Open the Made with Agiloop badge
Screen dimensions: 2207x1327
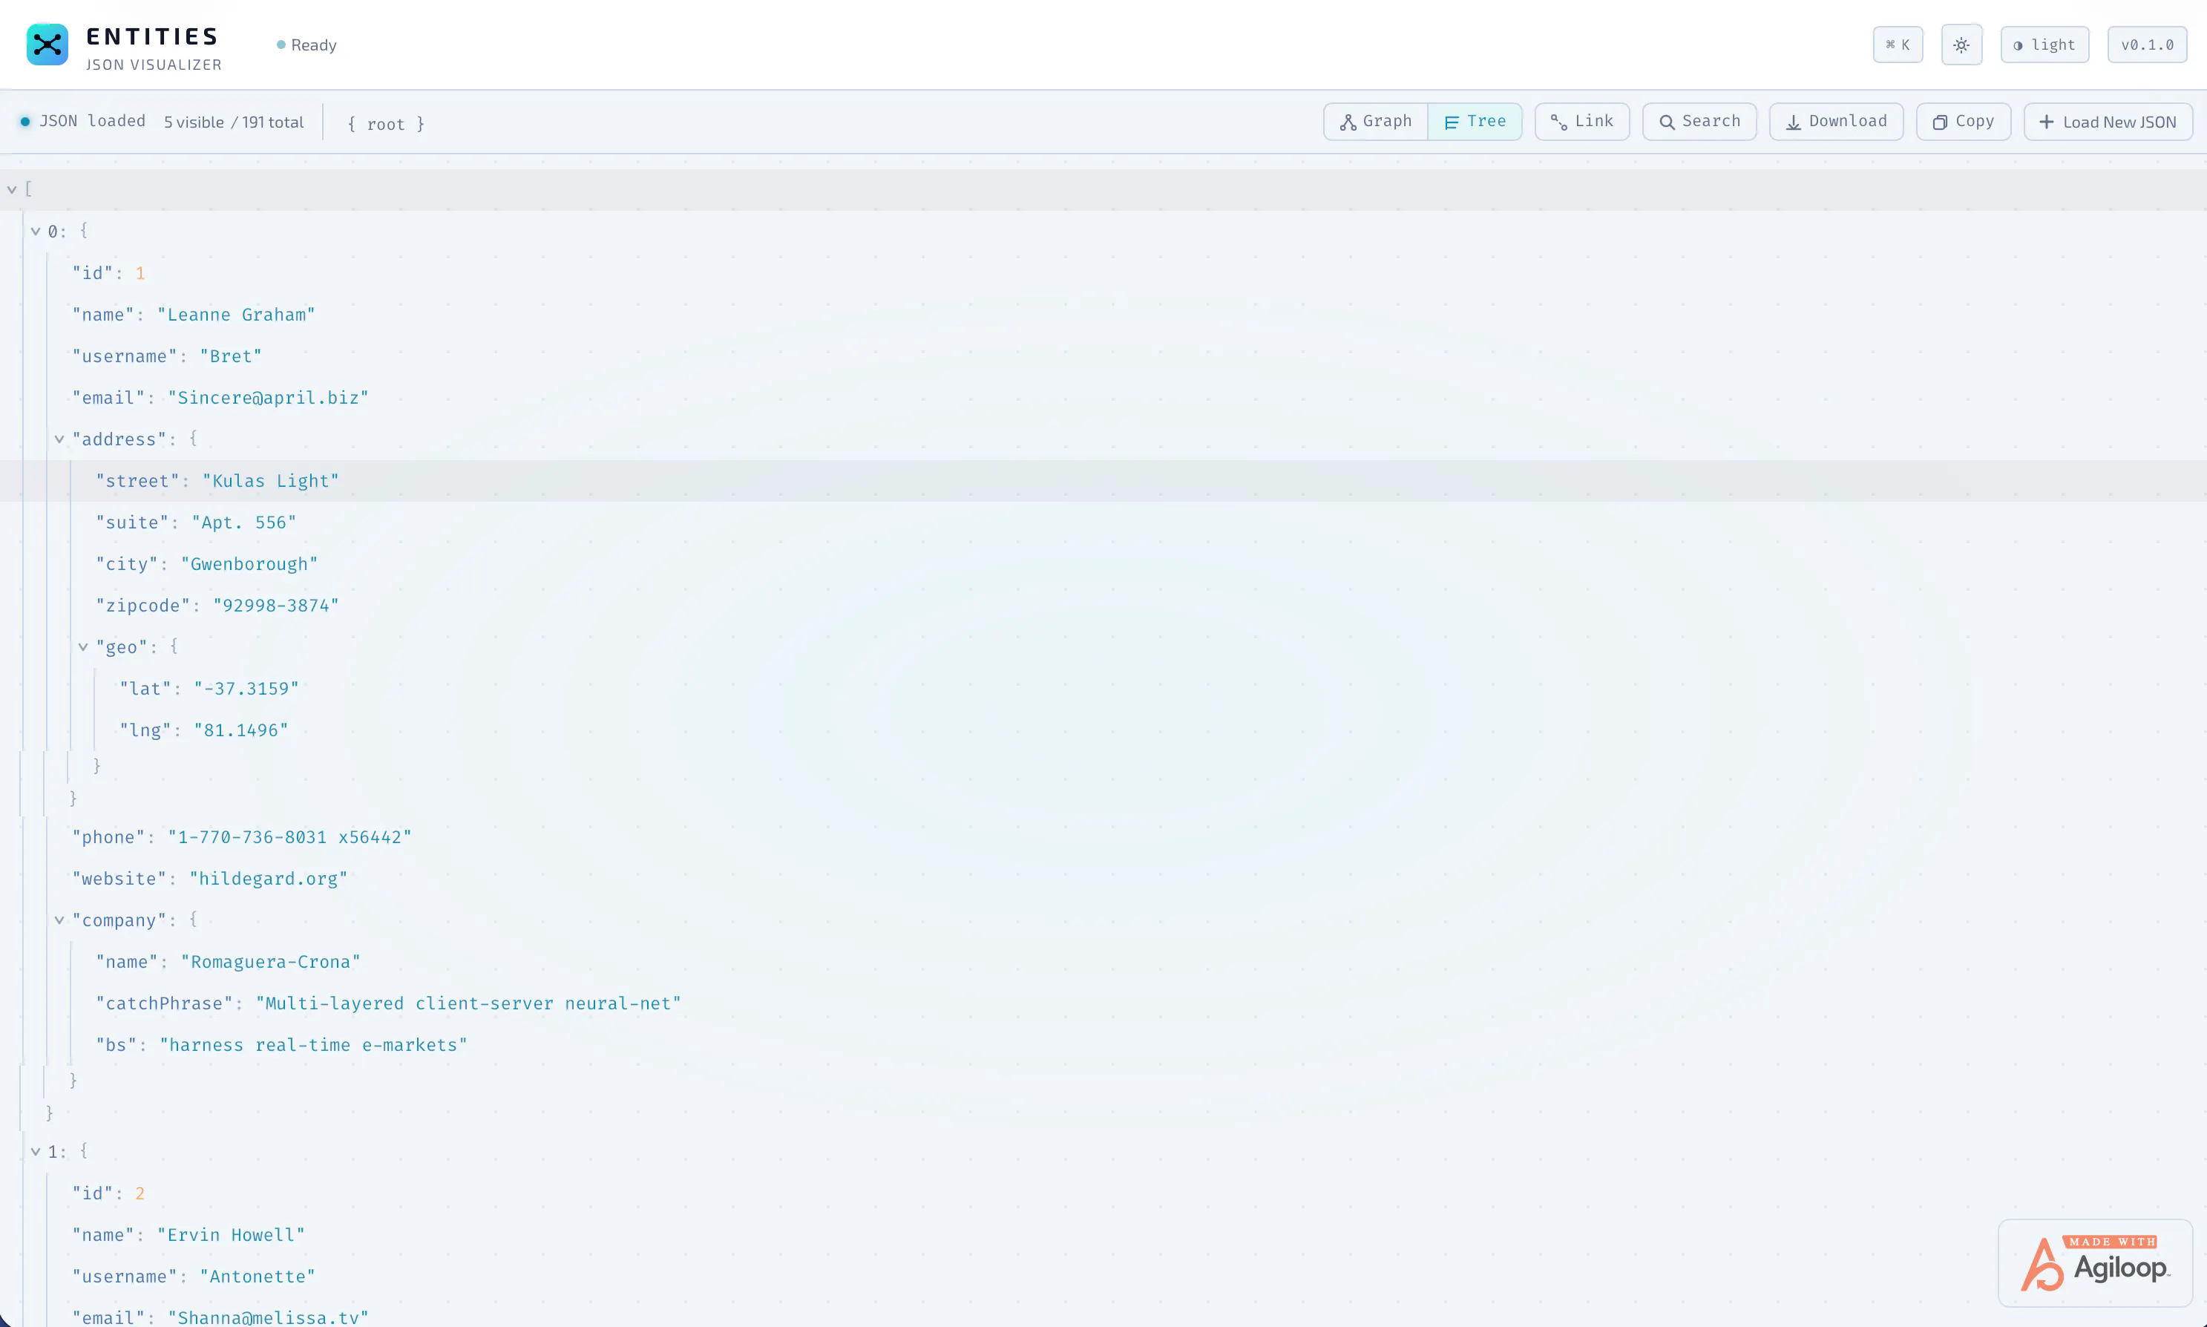pyautogui.click(x=2095, y=1263)
